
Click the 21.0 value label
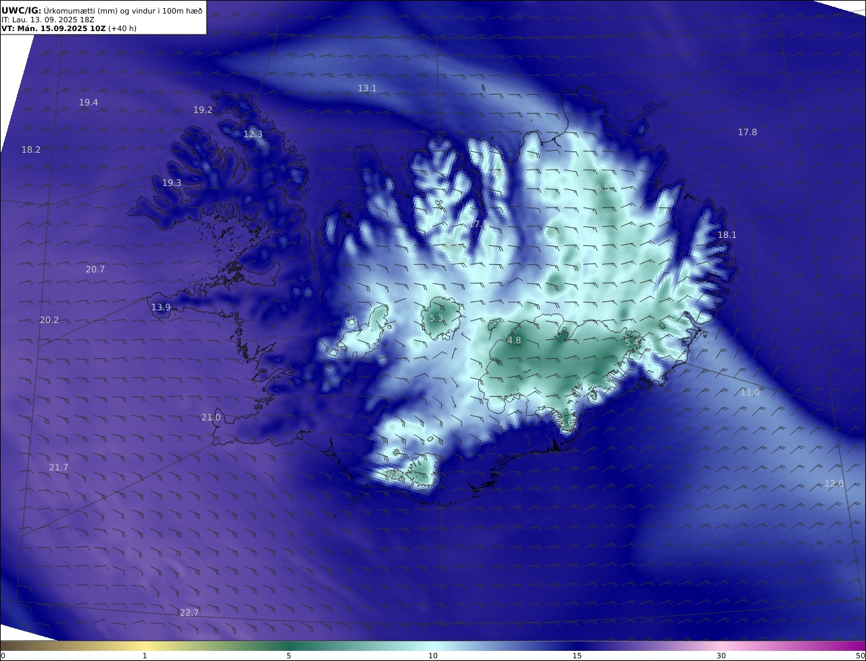click(211, 418)
